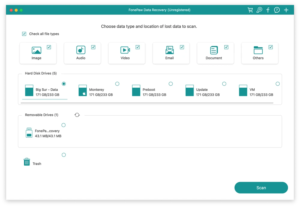Select the Monterey drive radio button
300x207 pixels.
click(117, 84)
